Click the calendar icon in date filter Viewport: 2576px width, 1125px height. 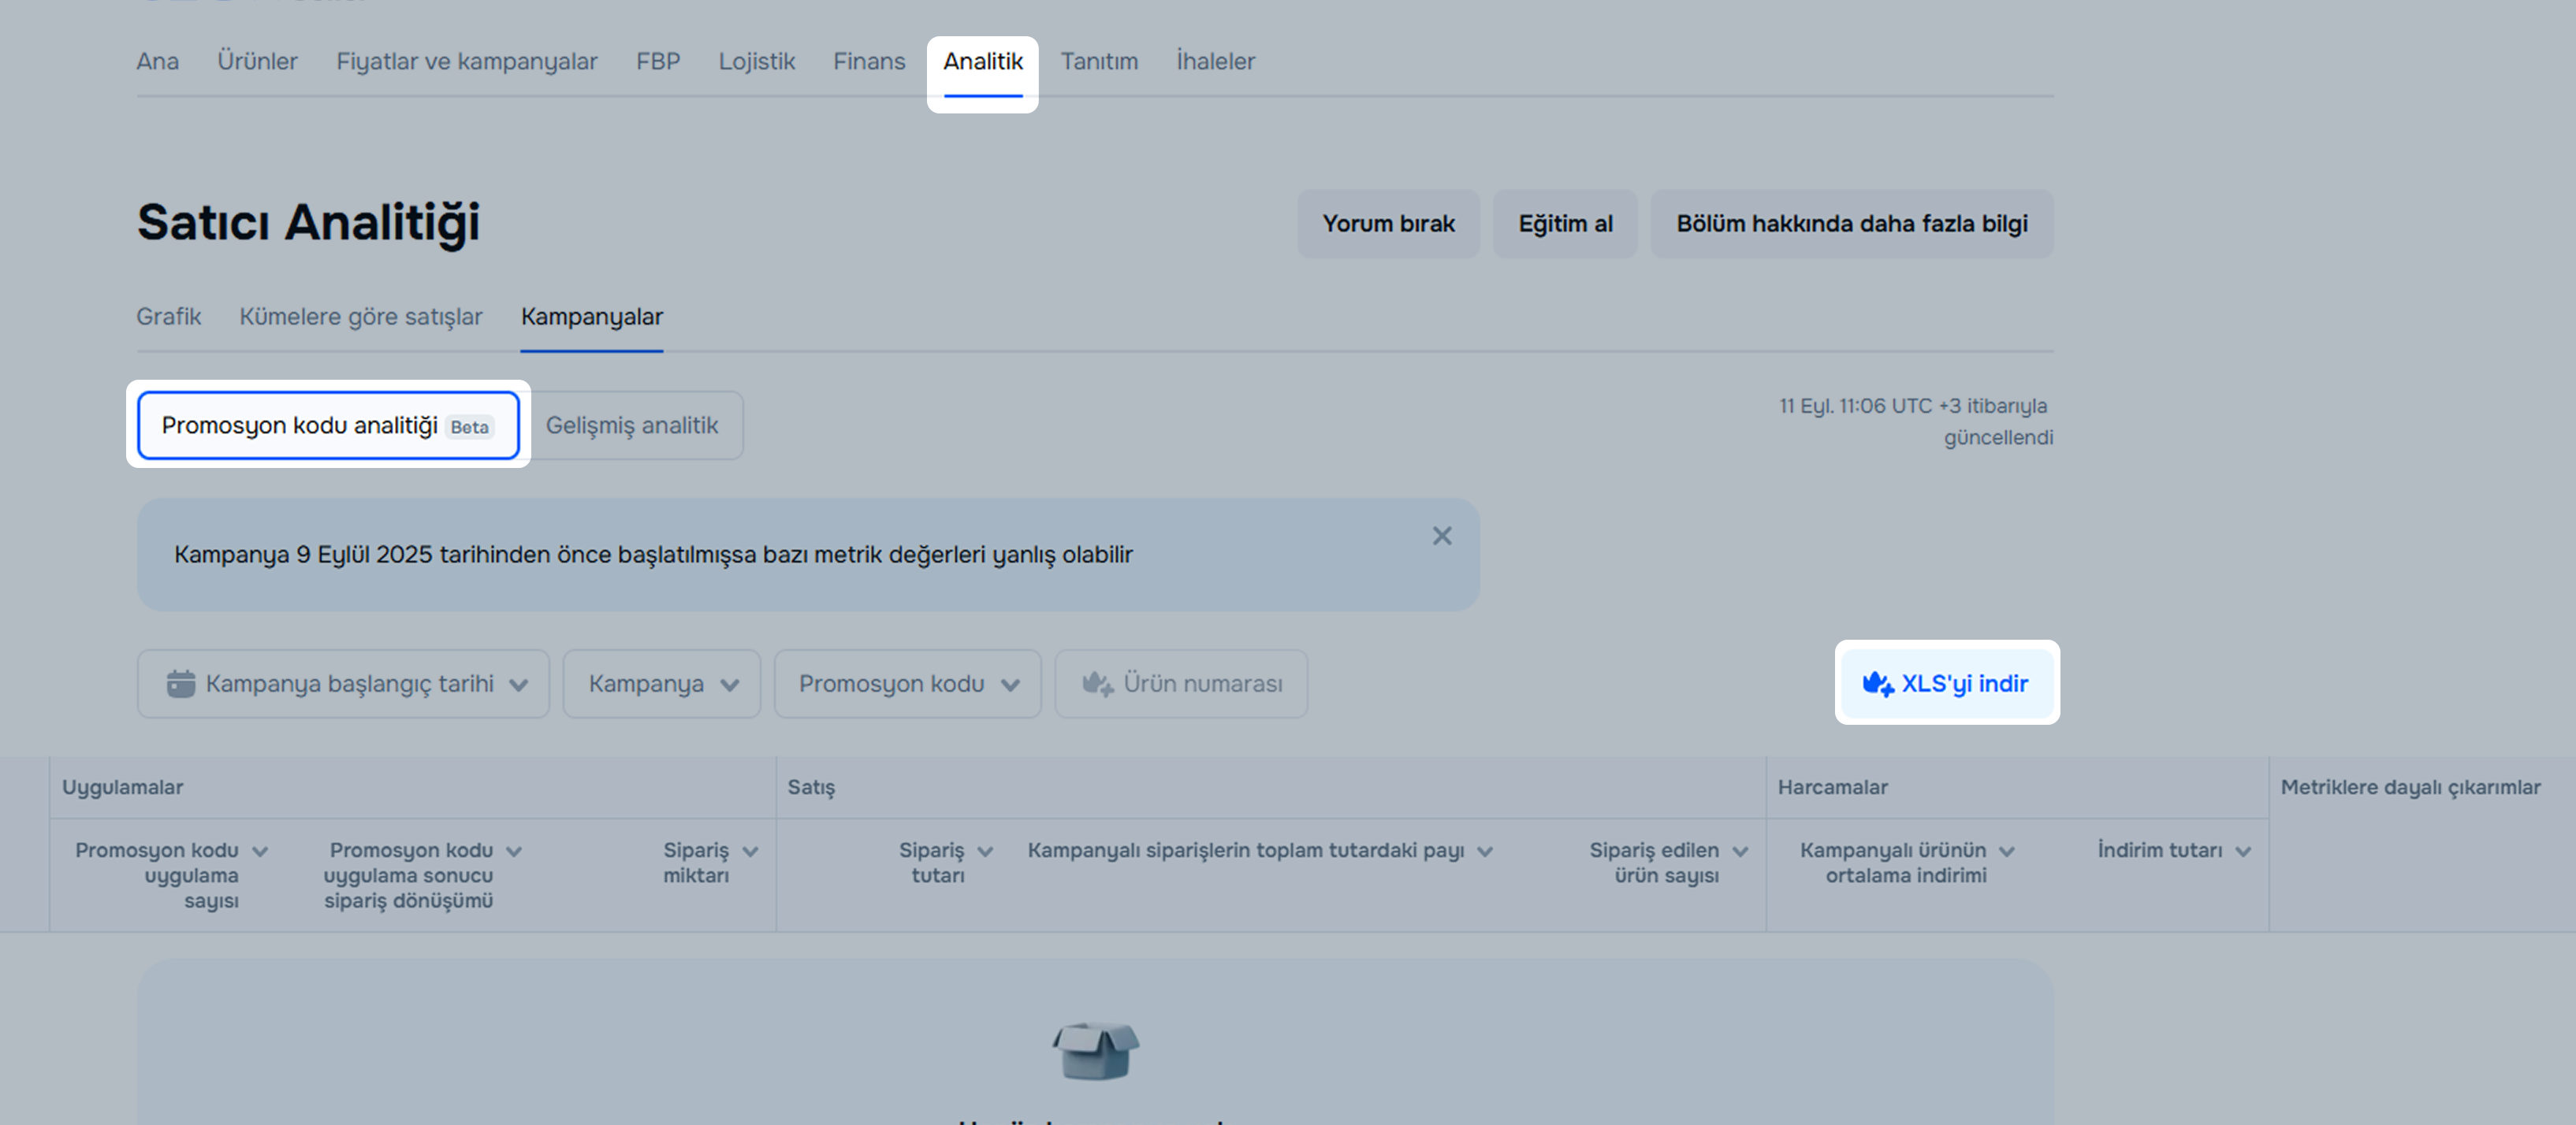coord(181,685)
